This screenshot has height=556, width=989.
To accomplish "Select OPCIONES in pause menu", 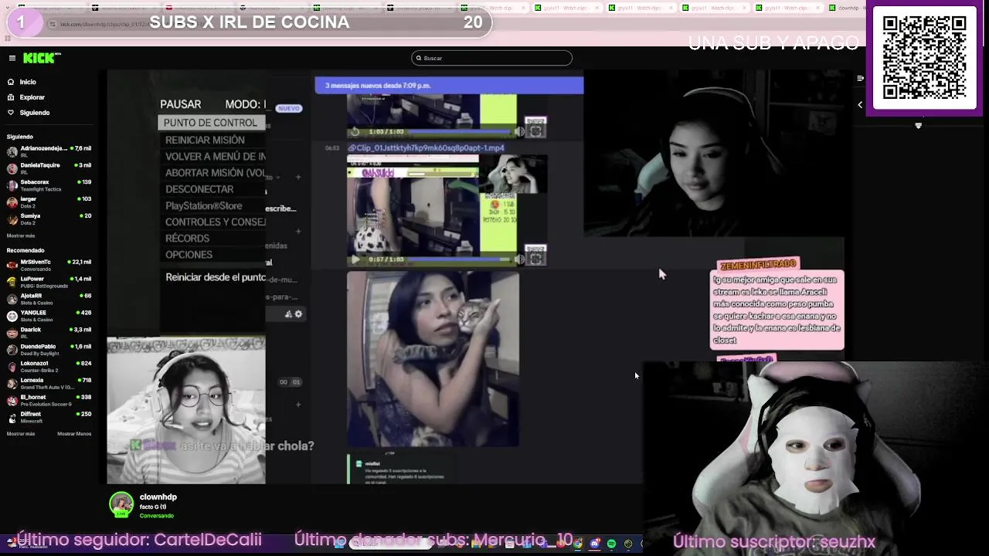I will 189,255.
